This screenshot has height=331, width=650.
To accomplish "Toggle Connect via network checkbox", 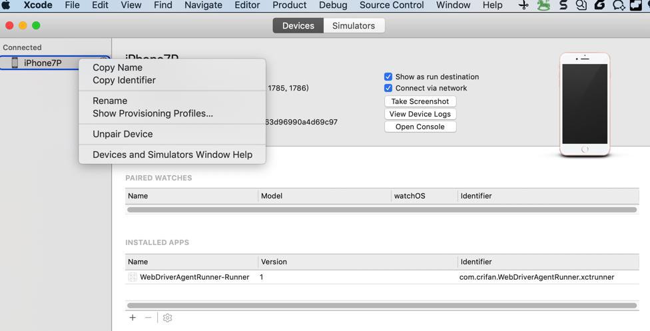I will 388,88.
